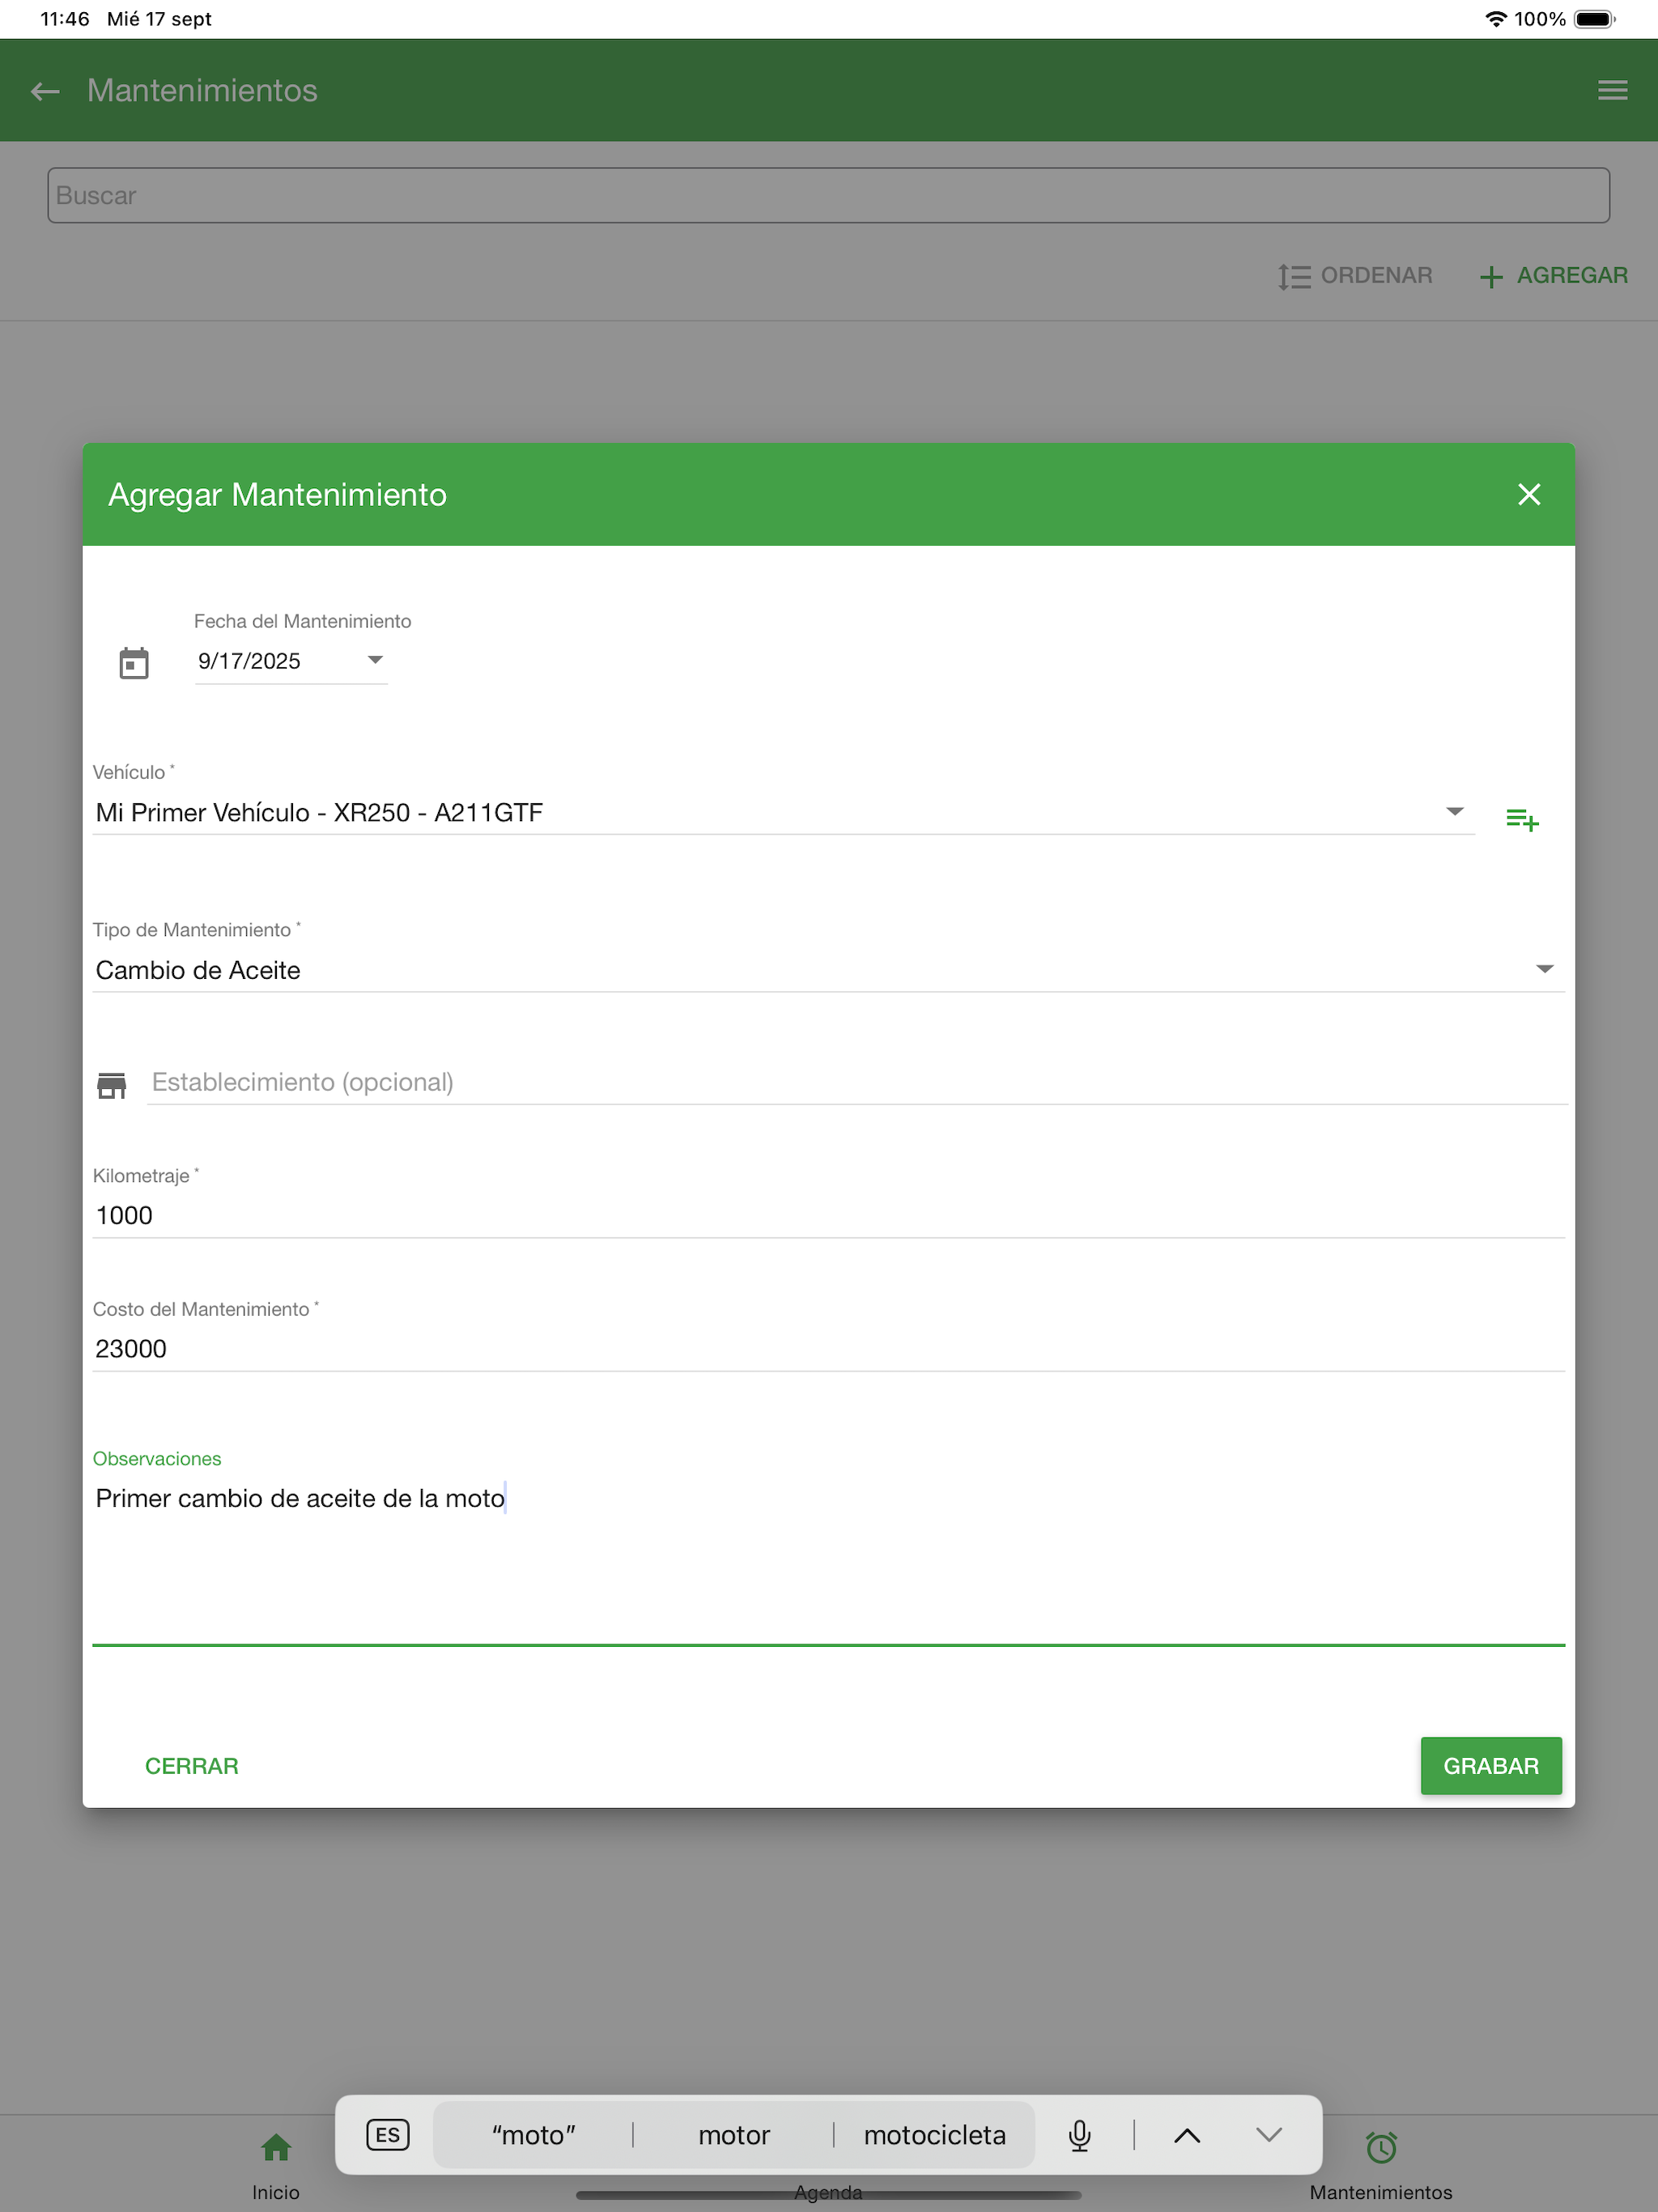Open the Mantenimientos bottom tab
Image resolution: width=1658 pixels, height=2212 pixels.
[x=1380, y=2165]
